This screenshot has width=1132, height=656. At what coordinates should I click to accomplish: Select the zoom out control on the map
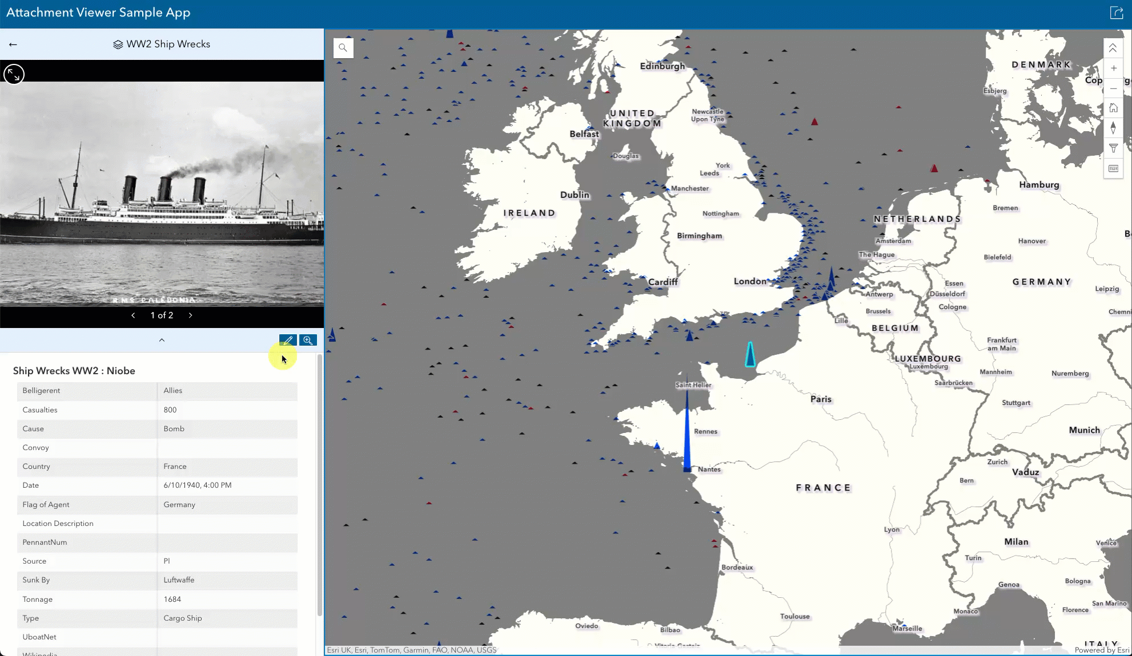click(1113, 88)
